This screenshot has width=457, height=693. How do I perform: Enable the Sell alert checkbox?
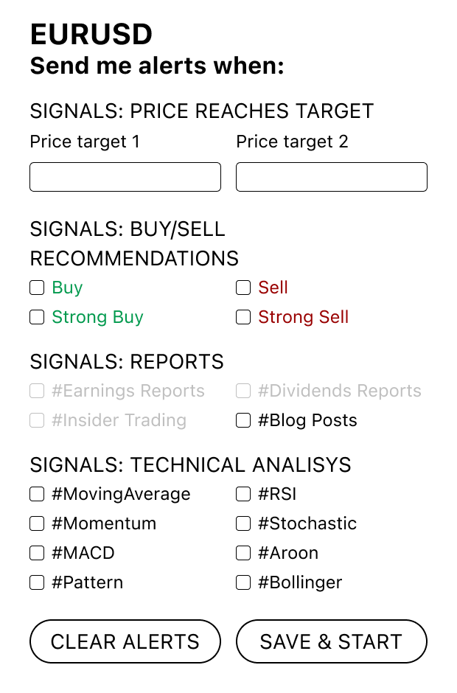click(x=243, y=288)
